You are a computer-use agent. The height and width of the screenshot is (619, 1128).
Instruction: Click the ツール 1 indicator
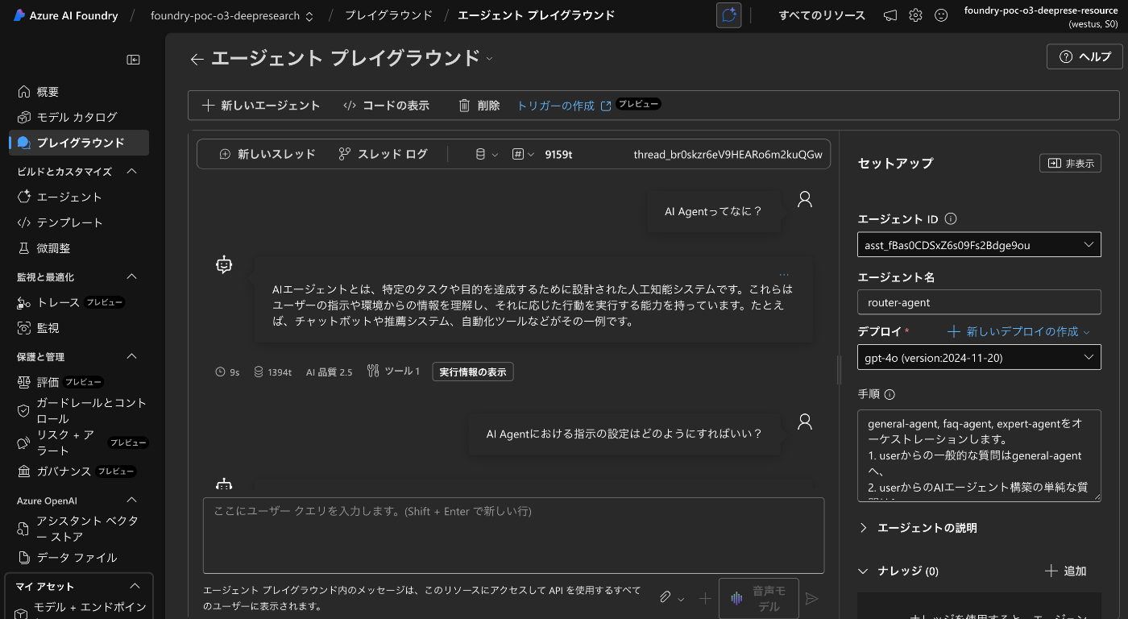coord(393,372)
